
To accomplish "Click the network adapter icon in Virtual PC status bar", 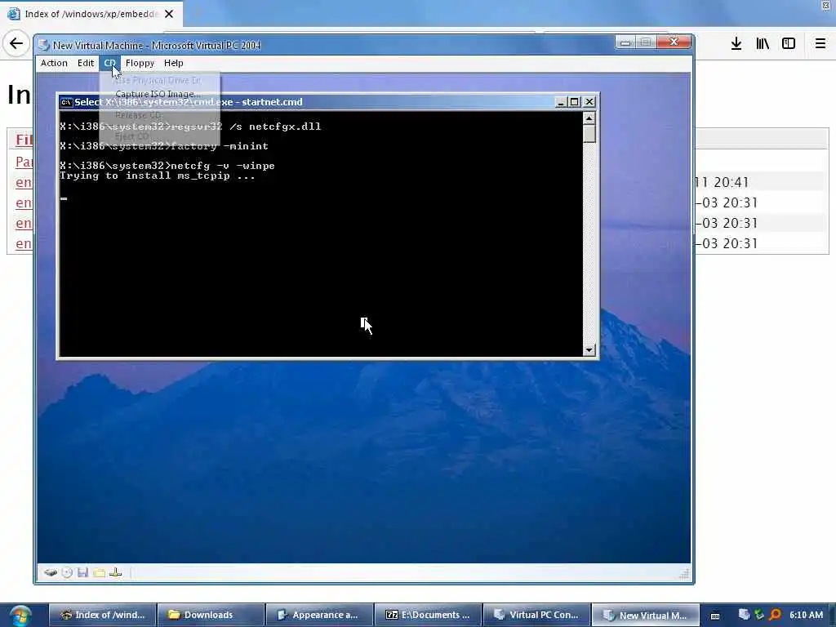I will point(116,572).
